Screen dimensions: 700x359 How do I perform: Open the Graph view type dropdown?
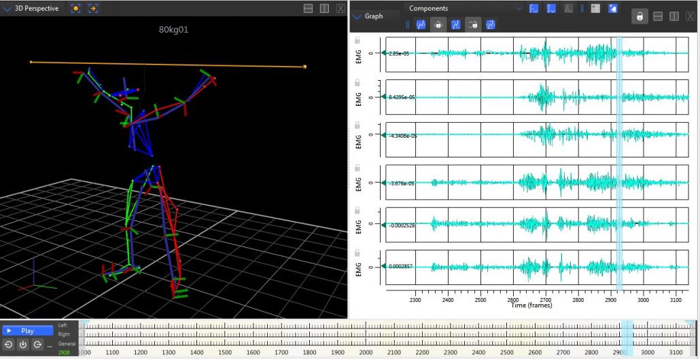[x=357, y=16]
